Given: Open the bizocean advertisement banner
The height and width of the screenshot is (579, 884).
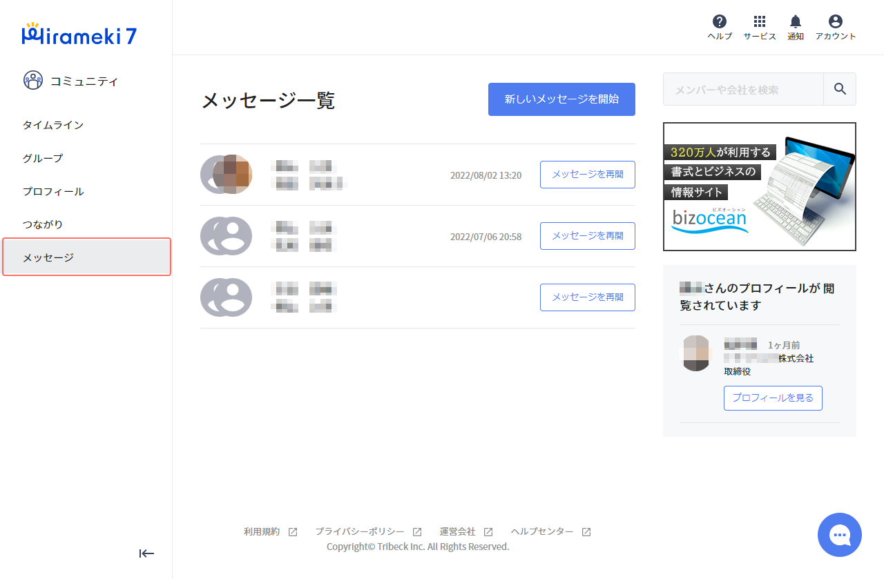Looking at the screenshot, I should point(760,187).
